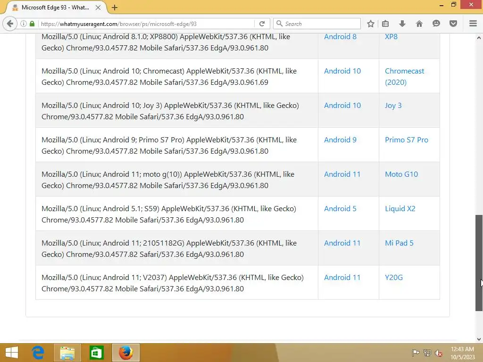Viewport: 483px width, 362px height.
Task: Click the scrollbar up arrow
Action: click(x=479, y=38)
